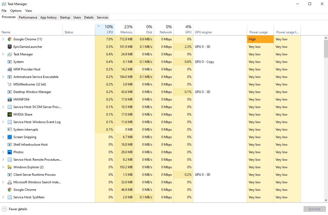Screen dimensions: 328x215
Task: Click the 712.9 MB memory value
Action: point(126,39)
